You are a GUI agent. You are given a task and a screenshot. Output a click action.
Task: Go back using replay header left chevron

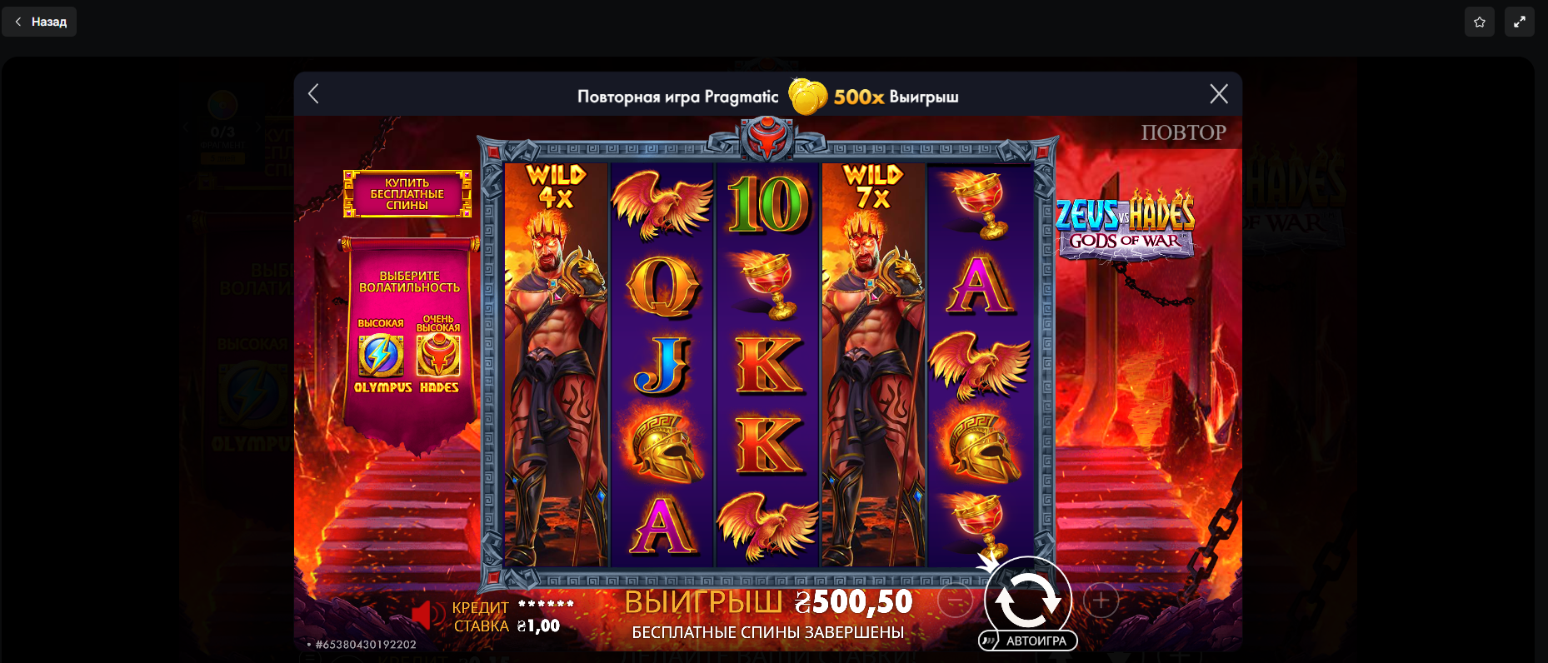(313, 94)
